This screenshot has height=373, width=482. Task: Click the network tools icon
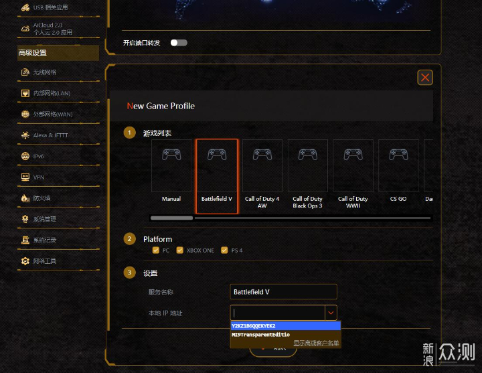(25, 261)
